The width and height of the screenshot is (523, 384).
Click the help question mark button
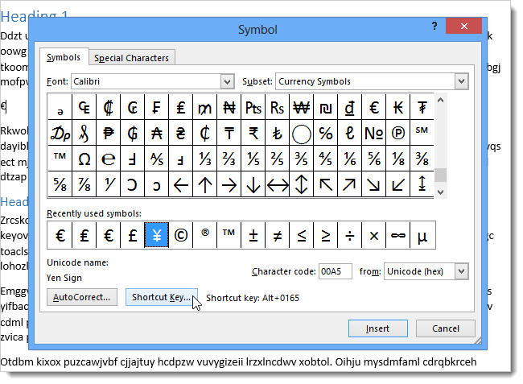(x=434, y=26)
